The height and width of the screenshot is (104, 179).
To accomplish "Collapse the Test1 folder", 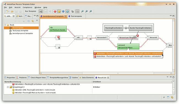I will [5, 25].
